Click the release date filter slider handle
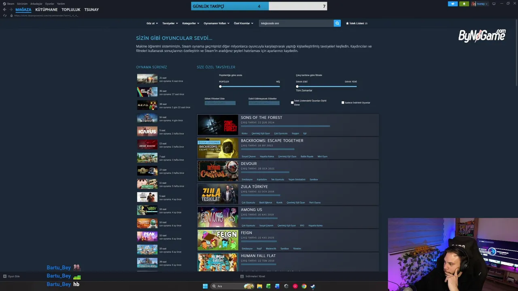The height and width of the screenshot is (291, 518). click(x=297, y=86)
